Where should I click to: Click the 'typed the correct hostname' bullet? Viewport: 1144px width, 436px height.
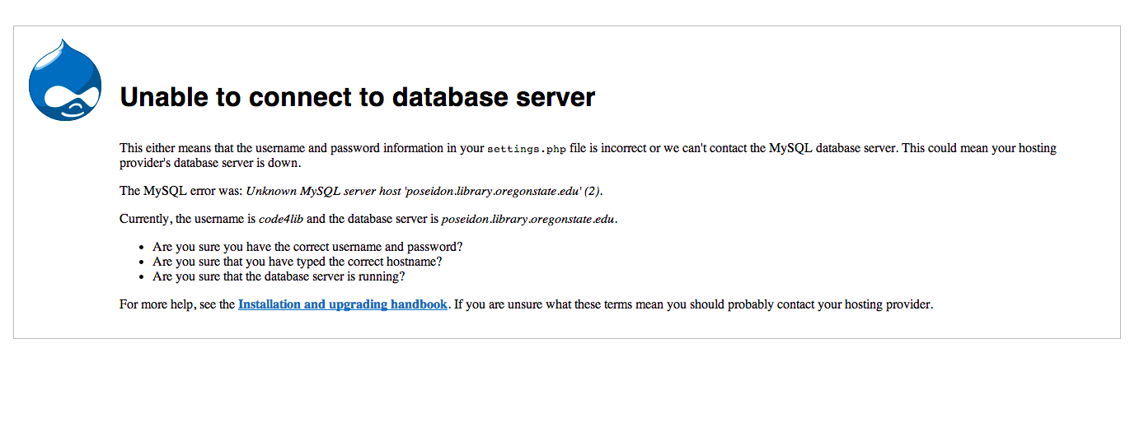pyautogui.click(x=298, y=262)
